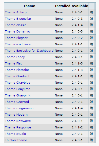The width and height of the screenshot is (99, 146).
Task: Click install icon for Theme Bluecollar
Action: pos(92,19)
